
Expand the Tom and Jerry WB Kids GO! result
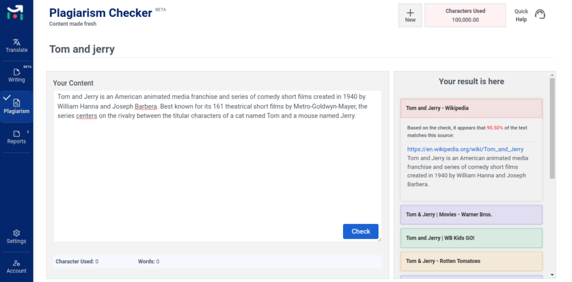(471, 238)
